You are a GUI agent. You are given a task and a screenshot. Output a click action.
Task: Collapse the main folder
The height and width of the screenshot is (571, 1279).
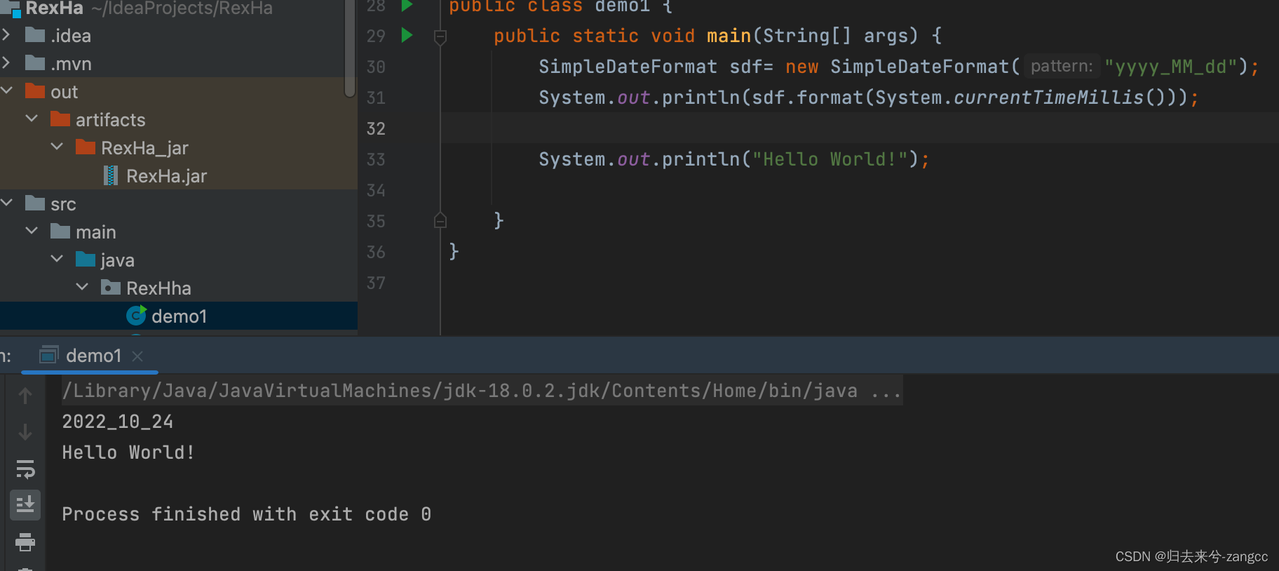coord(32,231)
